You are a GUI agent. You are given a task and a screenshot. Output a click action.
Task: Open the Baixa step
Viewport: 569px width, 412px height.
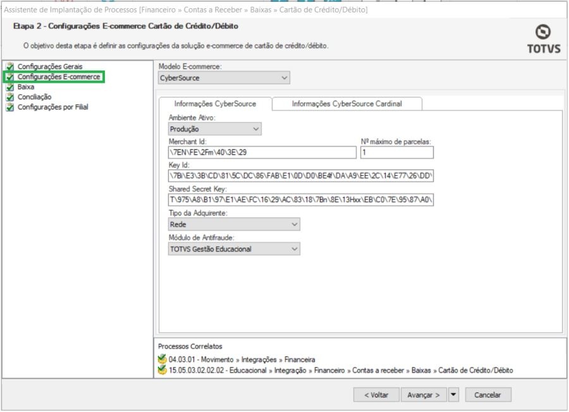tap(26, 87)
